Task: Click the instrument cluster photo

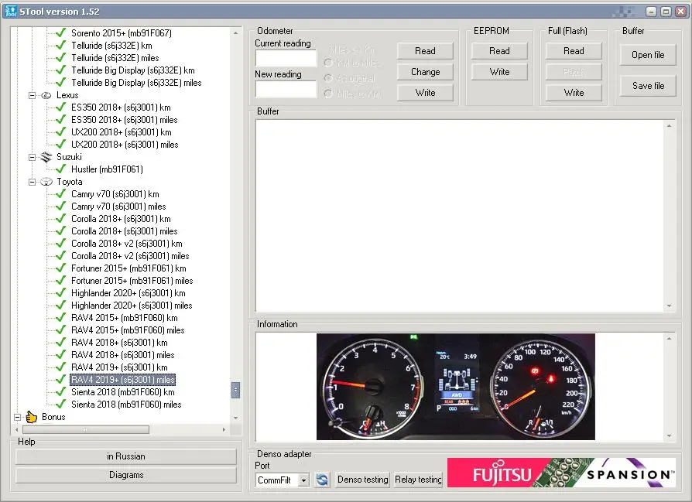Action: click(x=455, y=387)
